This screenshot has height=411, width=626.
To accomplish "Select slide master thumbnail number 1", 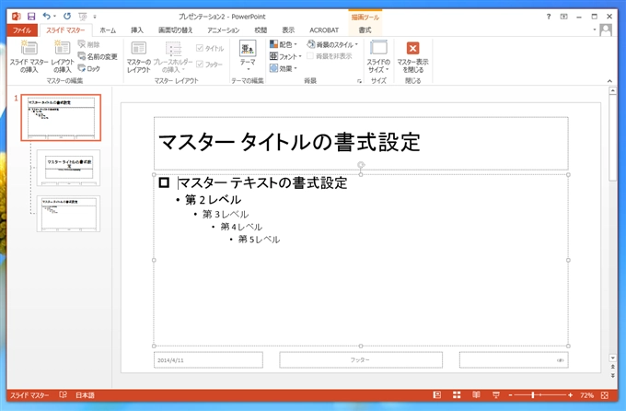I will [61, 118].
